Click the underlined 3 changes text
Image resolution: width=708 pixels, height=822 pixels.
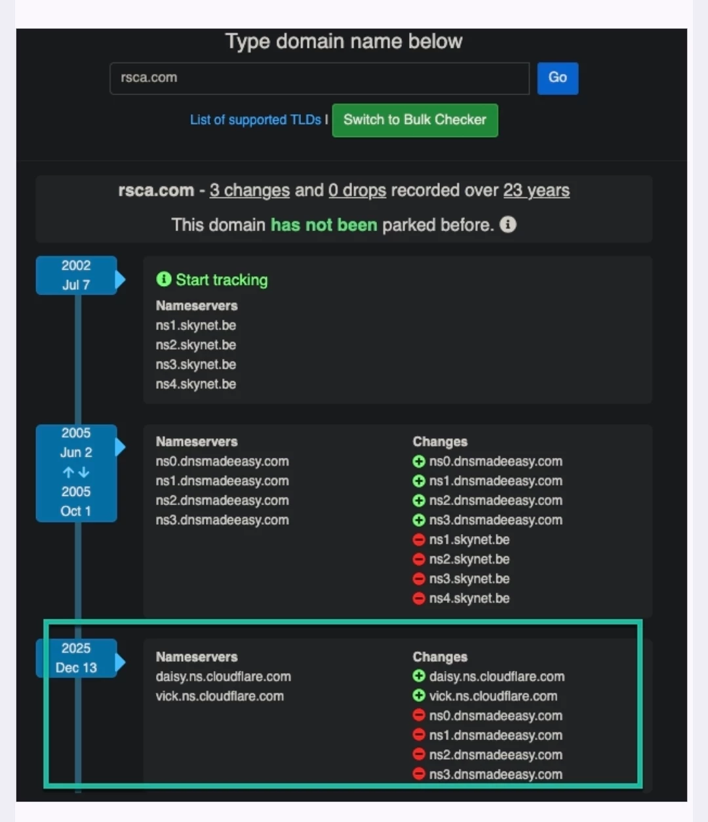[x=249, y=191]
